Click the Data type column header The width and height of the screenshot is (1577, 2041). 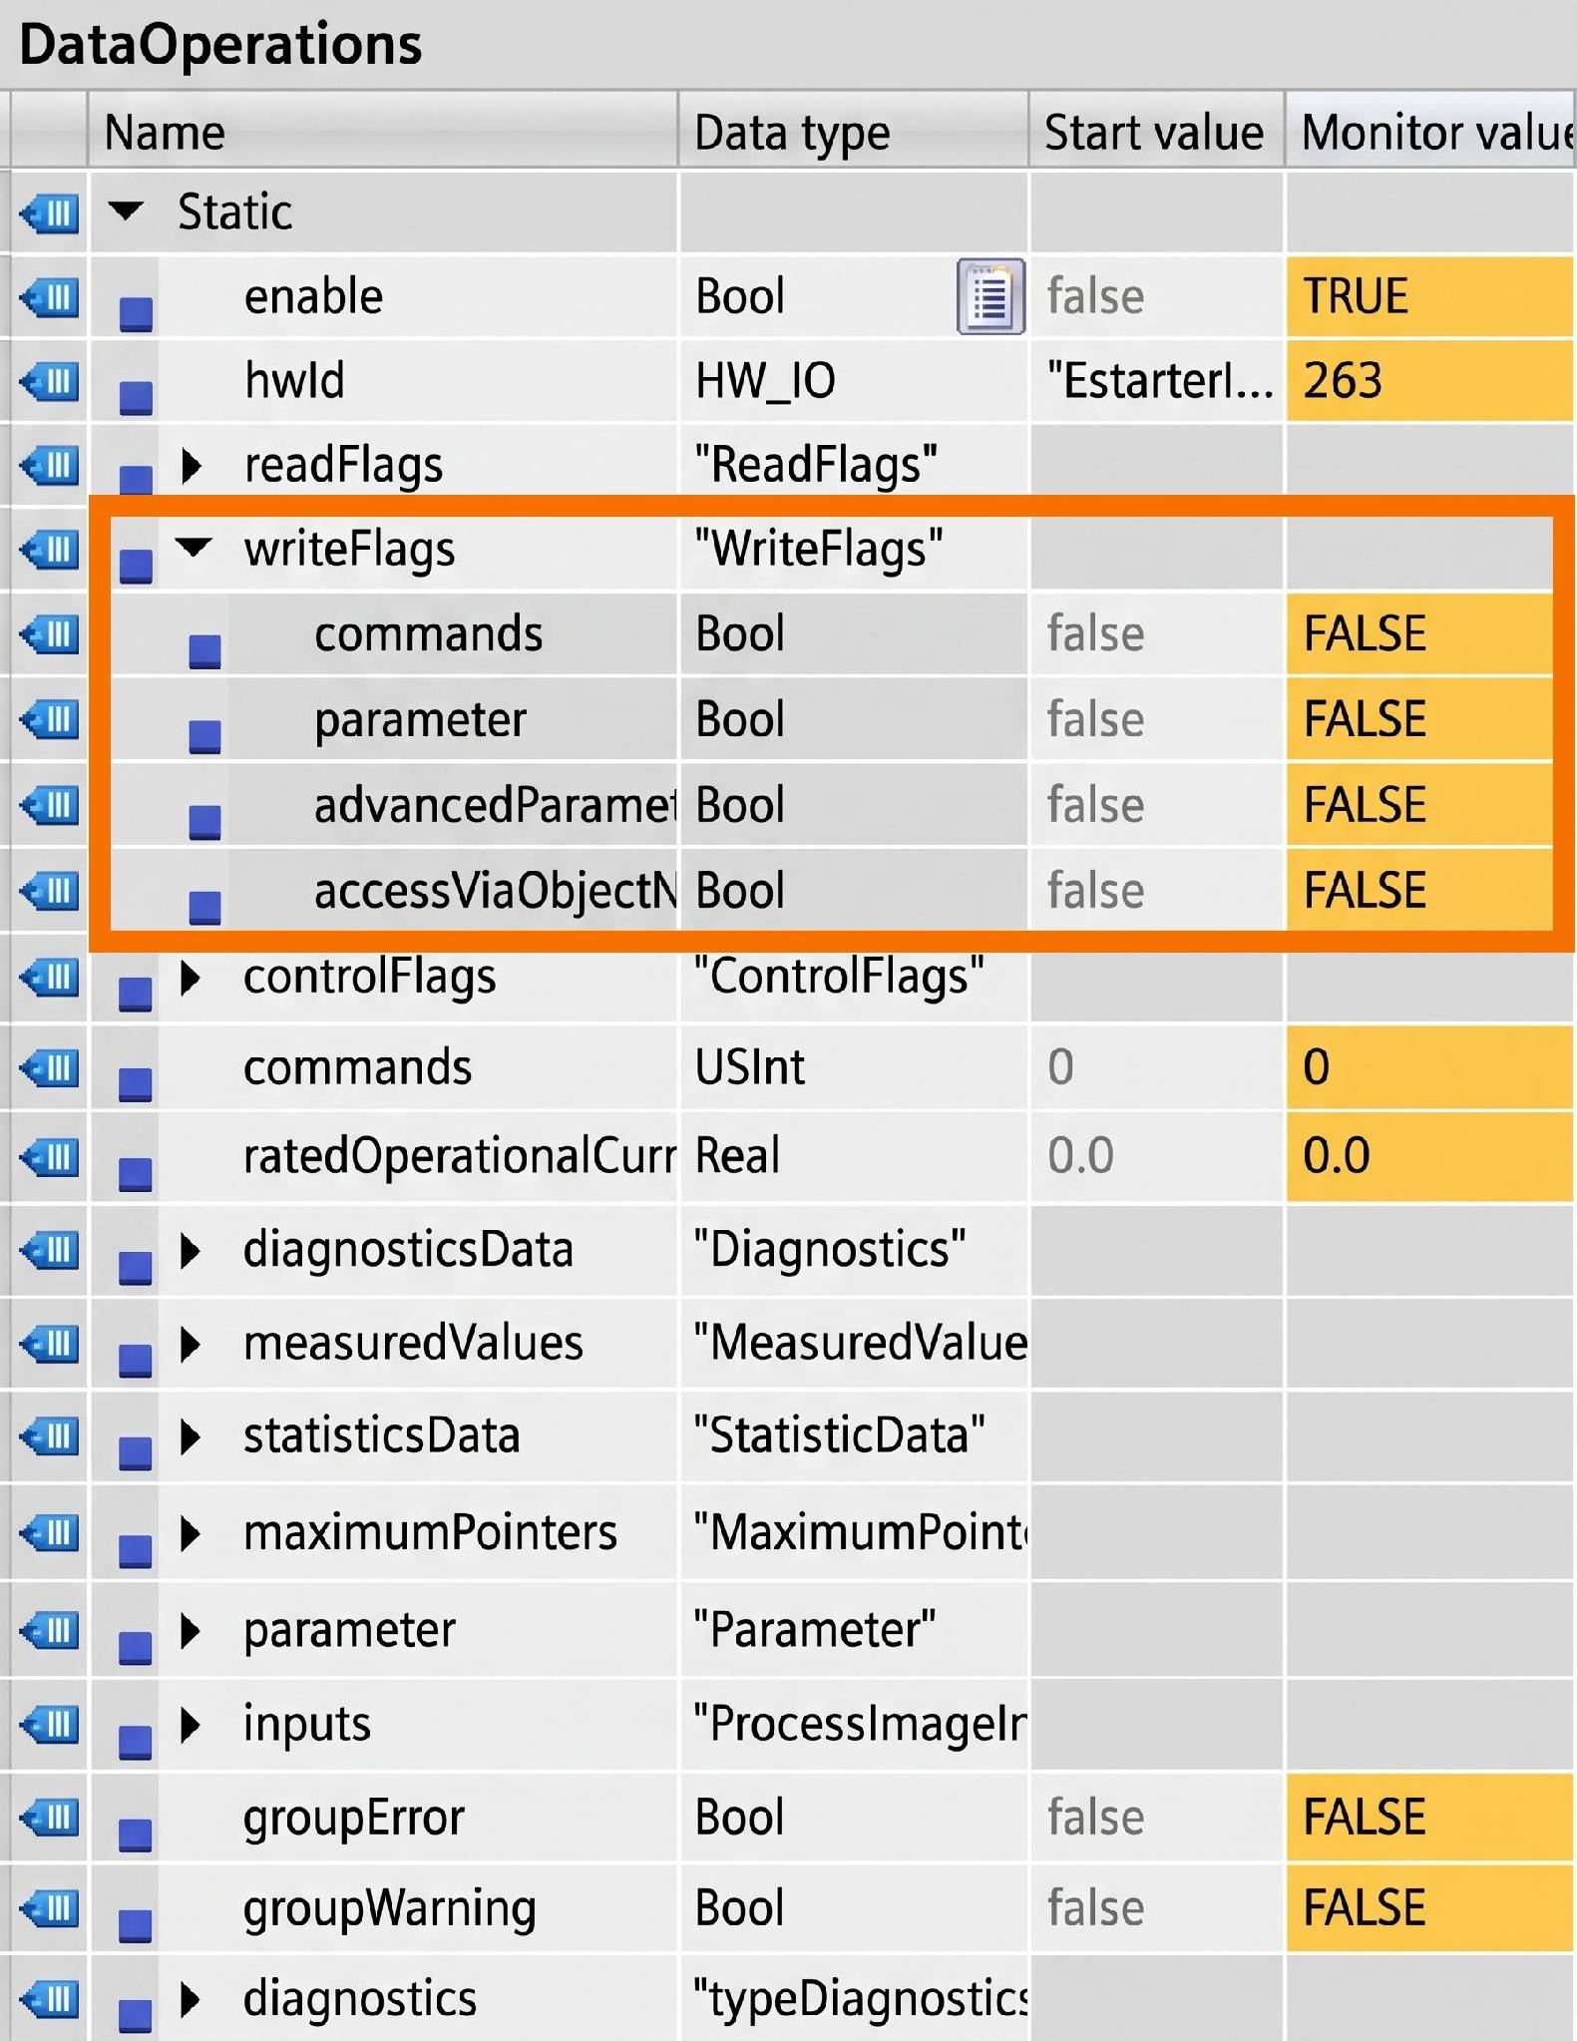(854, 132)
